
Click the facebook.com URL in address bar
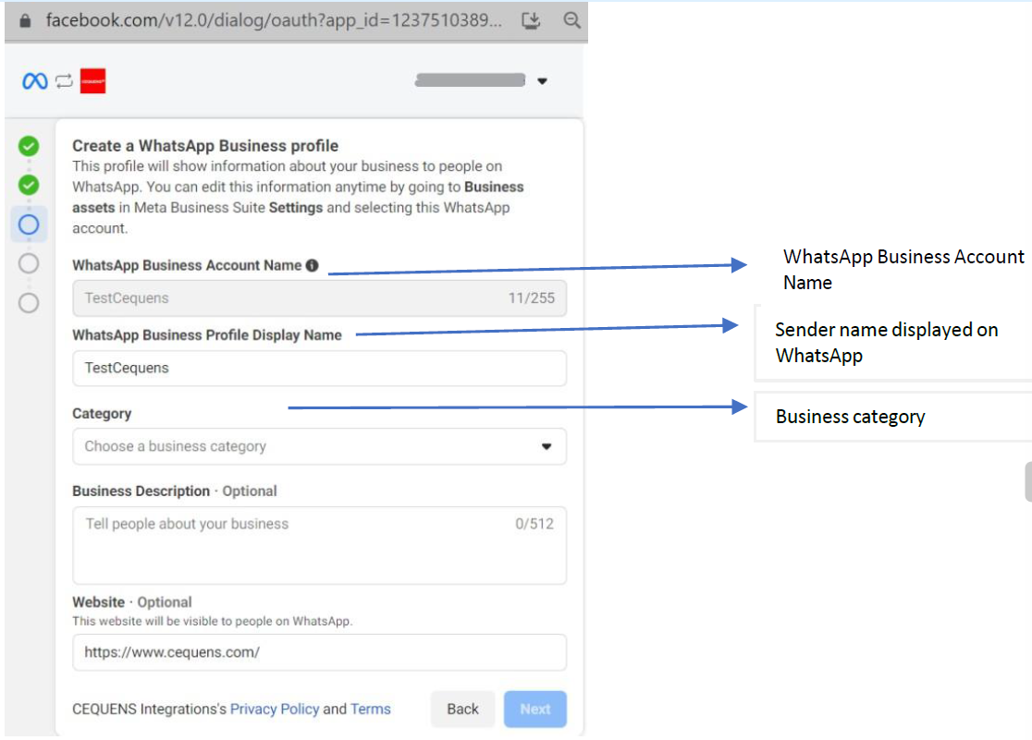pyautogui.click(x=273, y=20)
